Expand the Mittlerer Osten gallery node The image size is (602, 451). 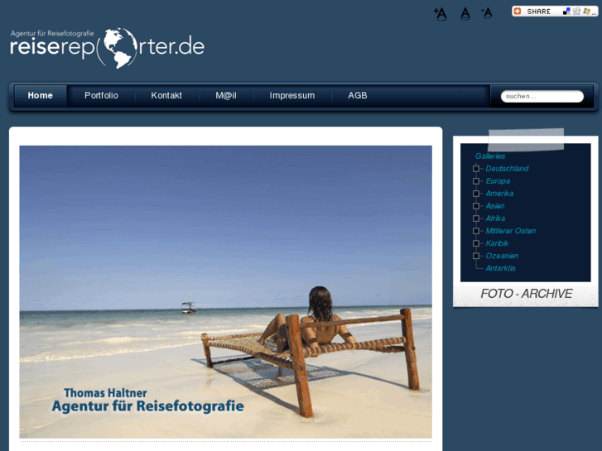tap(476, 231)
